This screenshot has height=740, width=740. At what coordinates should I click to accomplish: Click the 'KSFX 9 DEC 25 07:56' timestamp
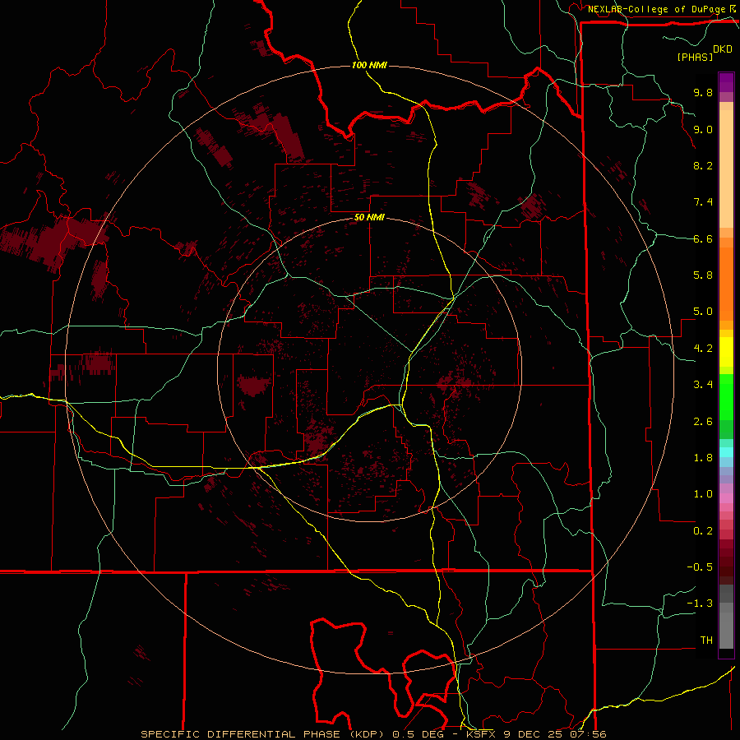click(x=536, y=734)
